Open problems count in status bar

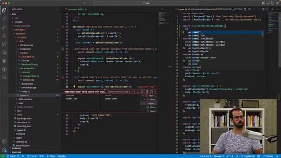[32, 156]
